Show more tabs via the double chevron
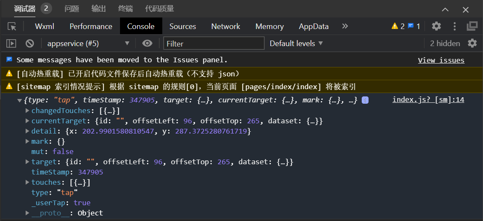 pyautogui.click(x=345, y=26)
